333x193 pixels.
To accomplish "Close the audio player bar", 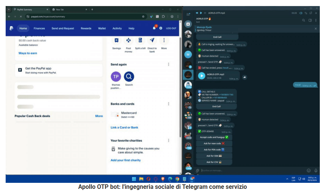I will [x=316, y=13].
